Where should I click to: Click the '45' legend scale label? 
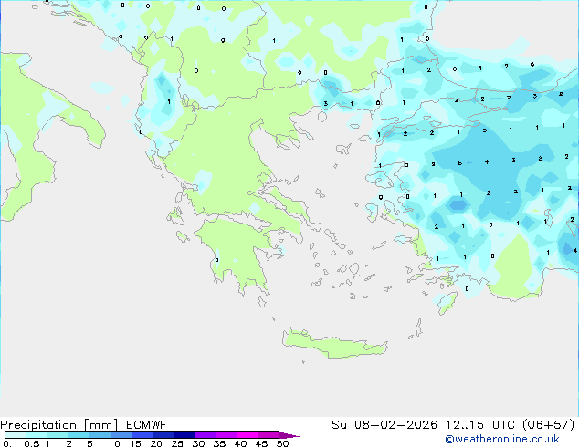tap(261, 443)
